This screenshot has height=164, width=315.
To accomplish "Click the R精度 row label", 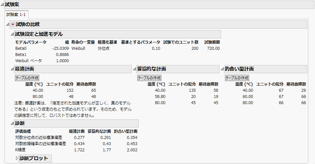I will [20, 150].
